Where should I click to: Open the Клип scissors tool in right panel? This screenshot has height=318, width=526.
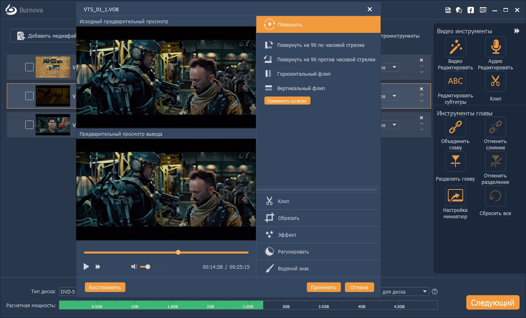tap(495, 86)
